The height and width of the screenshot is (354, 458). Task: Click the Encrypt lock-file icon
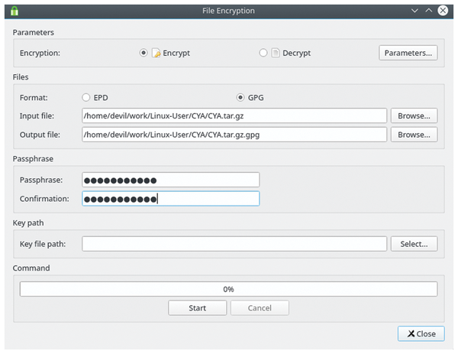click(x=156, y=54)
